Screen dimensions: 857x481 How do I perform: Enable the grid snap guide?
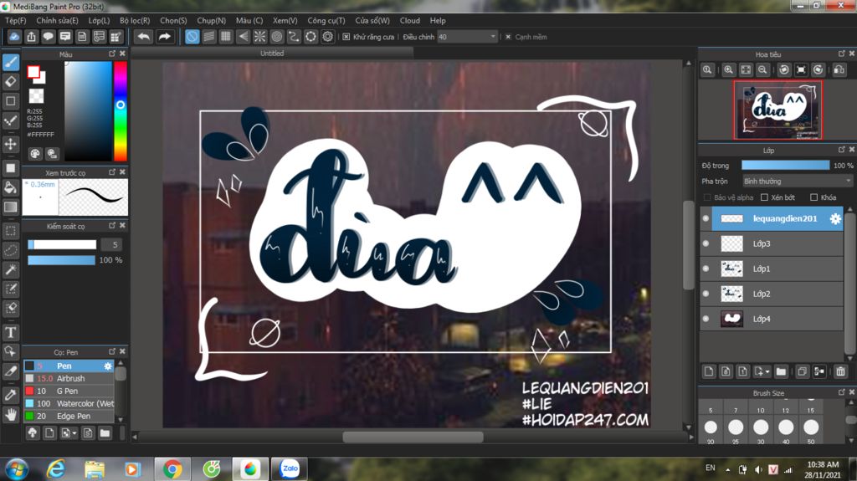(x=226, y=37)
